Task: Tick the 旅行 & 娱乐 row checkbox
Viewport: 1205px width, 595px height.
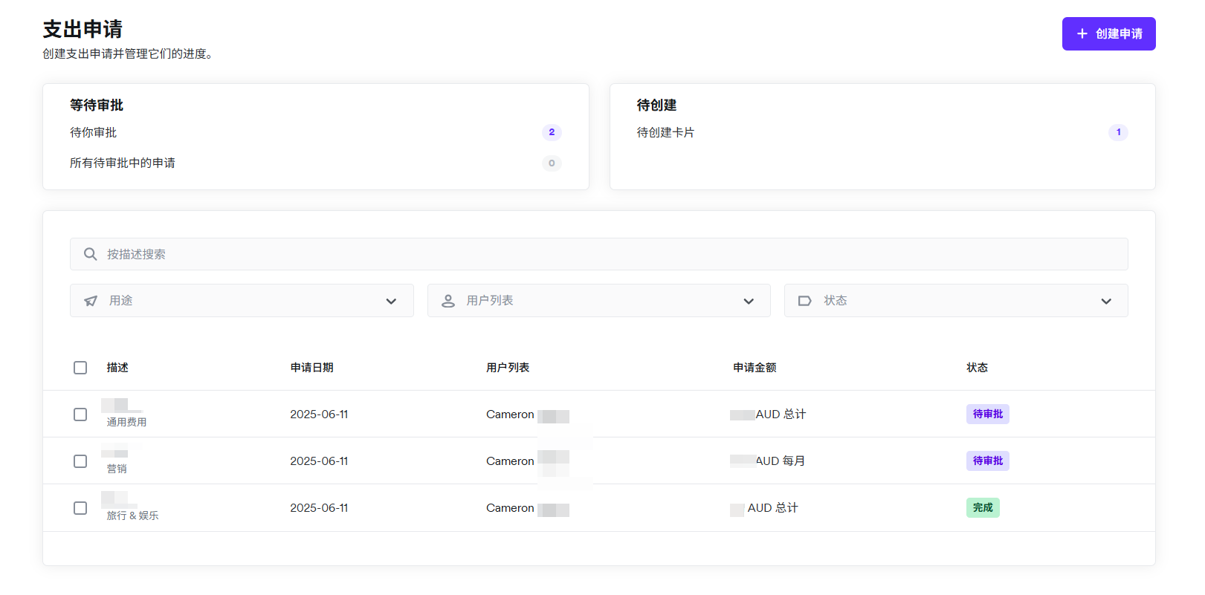Action: click(80, 508)
